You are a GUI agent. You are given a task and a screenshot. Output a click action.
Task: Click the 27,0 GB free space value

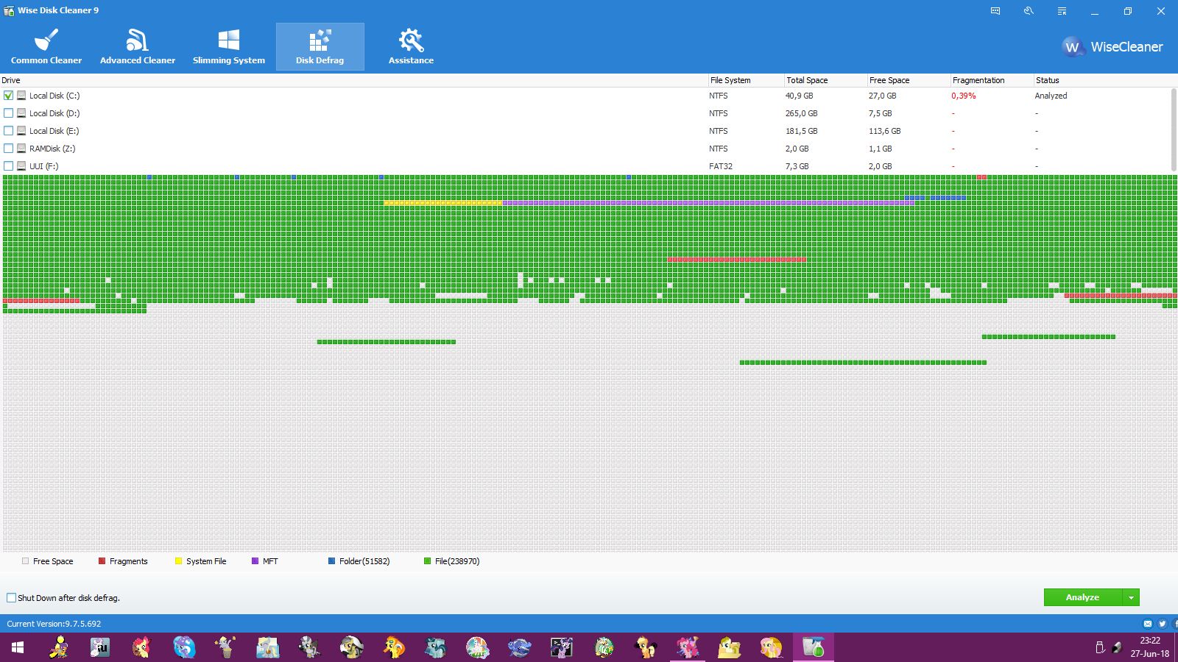[883, 96]
